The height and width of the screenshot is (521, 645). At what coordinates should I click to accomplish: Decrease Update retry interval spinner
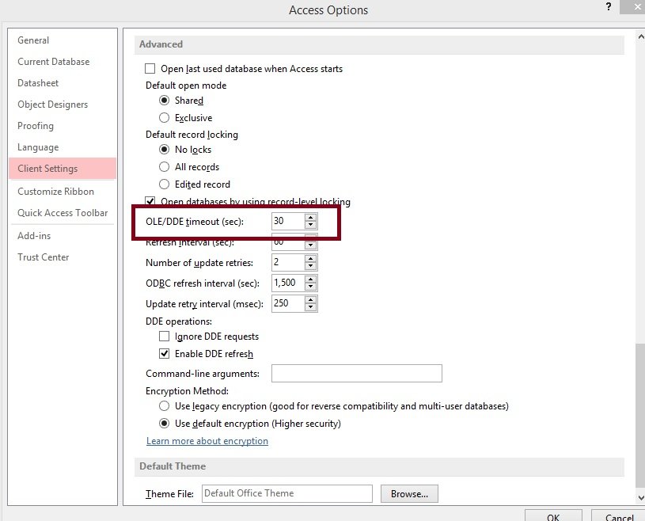tap(311, 308)
